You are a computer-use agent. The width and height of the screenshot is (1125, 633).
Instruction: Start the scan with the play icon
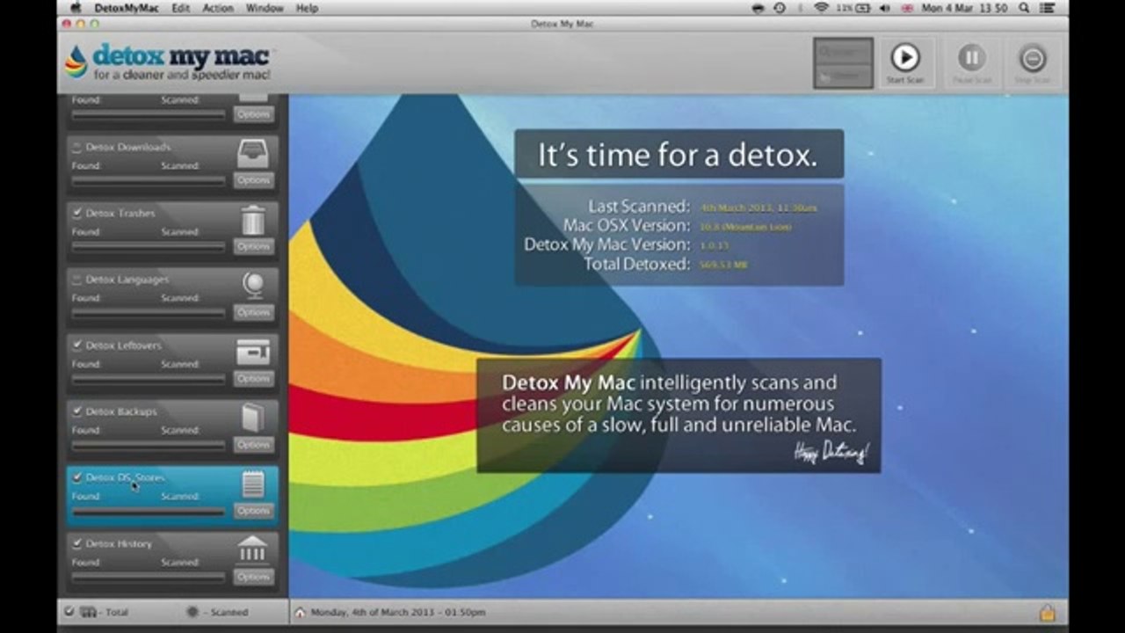(x=904, y=58)
